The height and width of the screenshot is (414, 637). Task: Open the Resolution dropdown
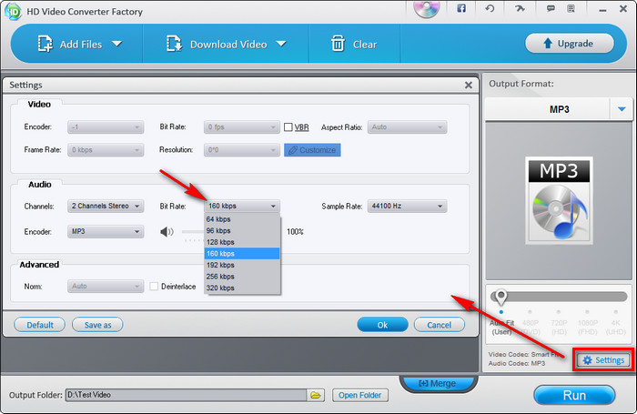(242, 150)
